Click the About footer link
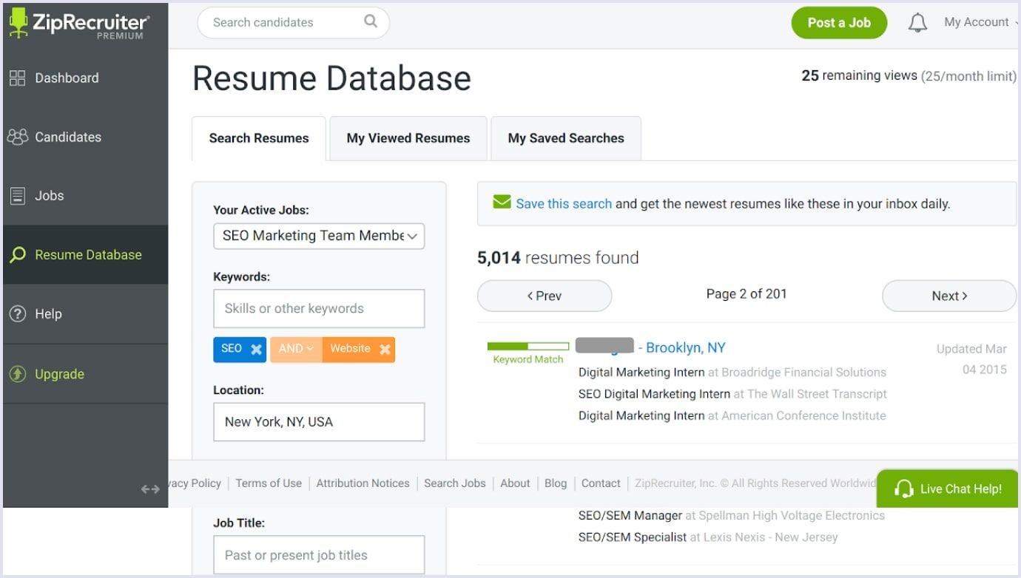1021x578 pixels. 515,483
